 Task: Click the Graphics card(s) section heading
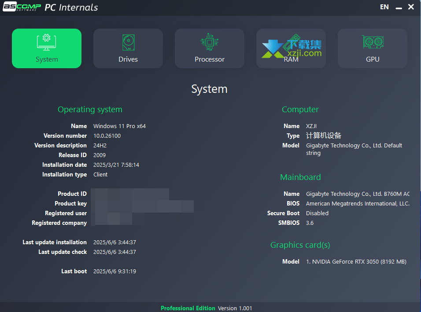(x=300, y=245)
